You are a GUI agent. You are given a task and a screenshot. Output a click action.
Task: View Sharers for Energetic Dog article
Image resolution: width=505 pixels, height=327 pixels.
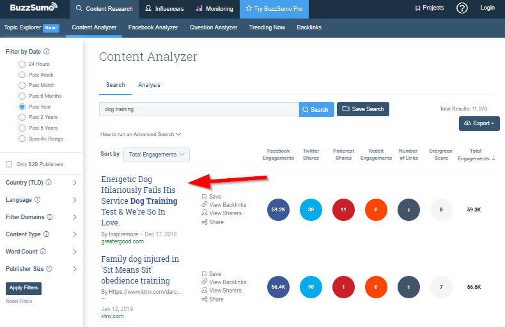click(222, 213)
